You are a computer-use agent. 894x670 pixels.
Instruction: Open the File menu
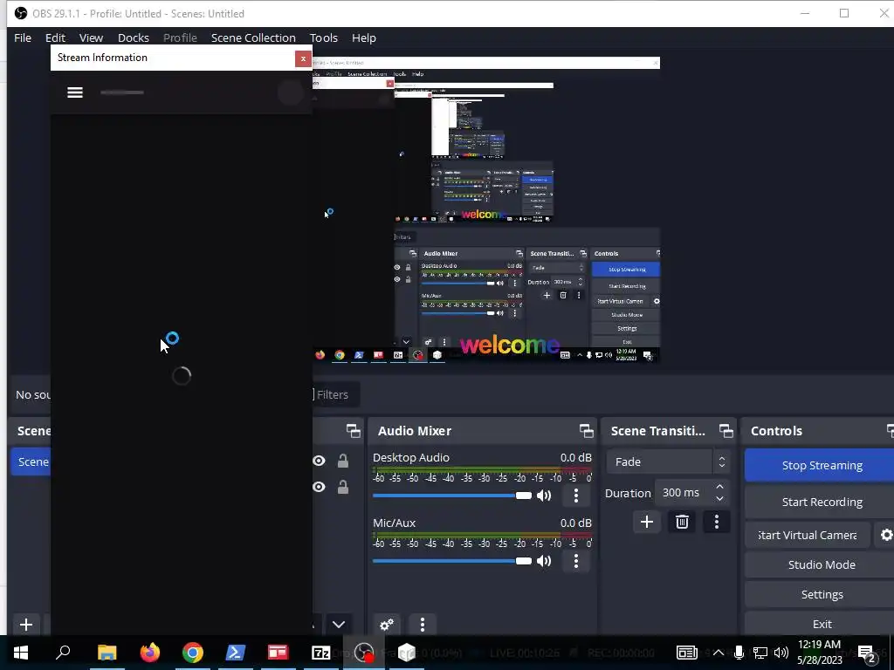point(23,38)
